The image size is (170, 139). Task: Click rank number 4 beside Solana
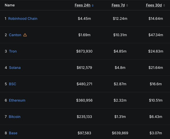click(6, 68)
